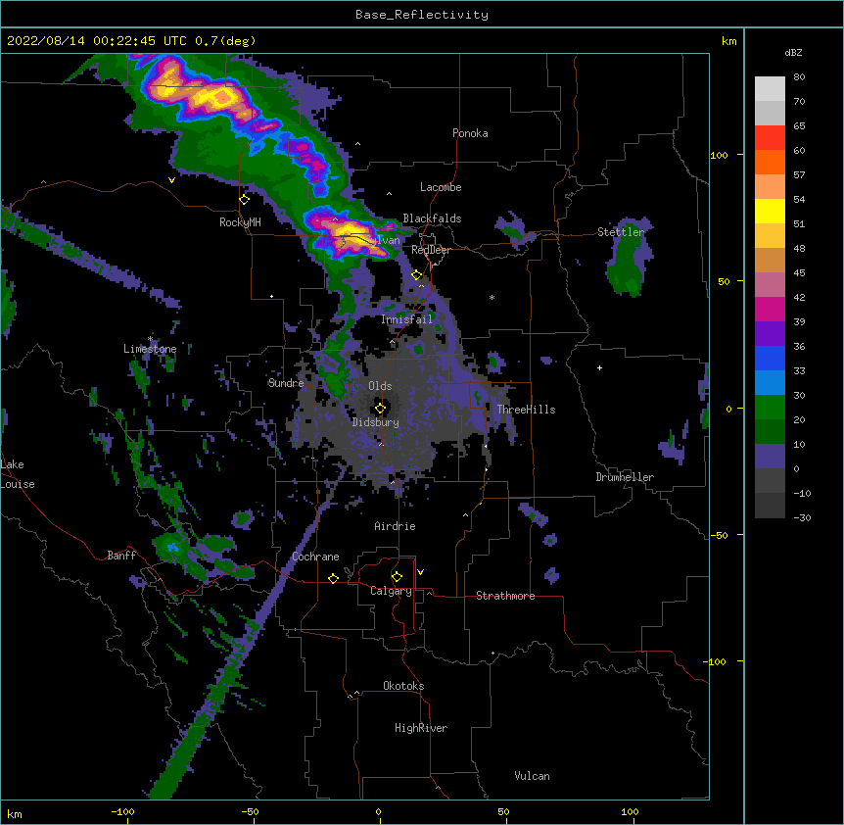Click the Vulcan label

point(532,776)
